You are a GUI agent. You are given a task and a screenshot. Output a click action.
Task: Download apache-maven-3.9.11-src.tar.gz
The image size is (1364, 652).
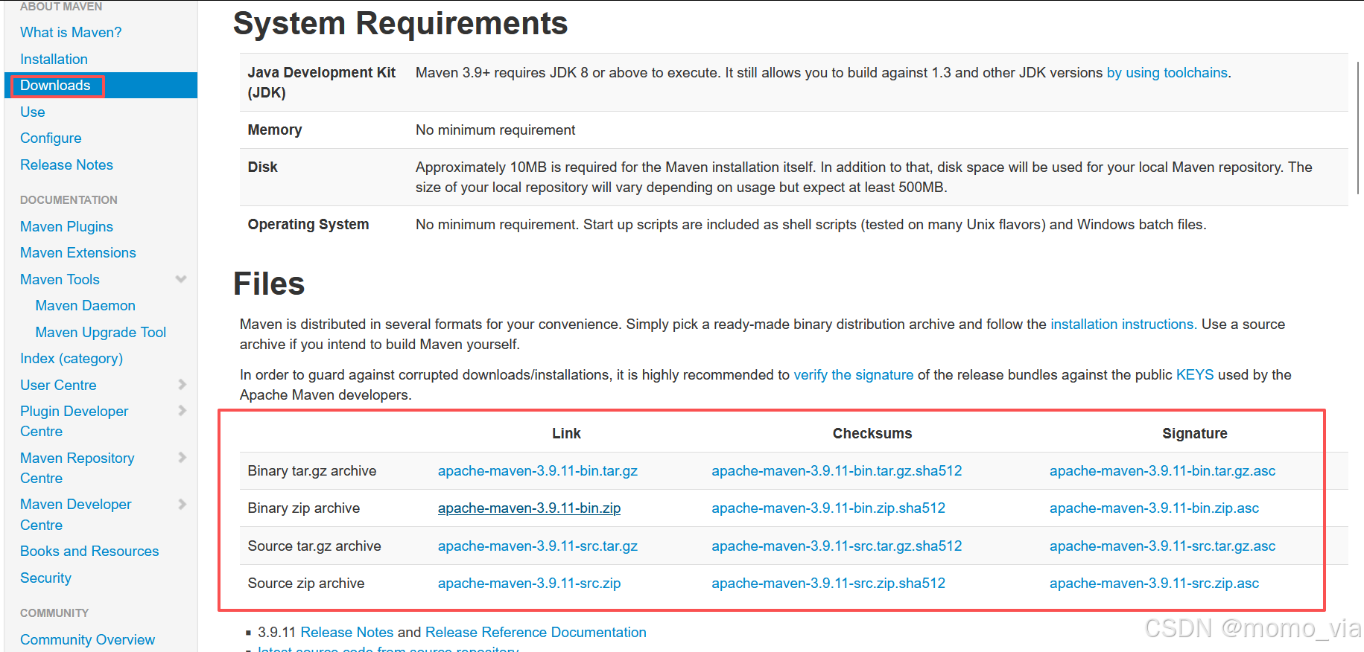click(537, 546)
